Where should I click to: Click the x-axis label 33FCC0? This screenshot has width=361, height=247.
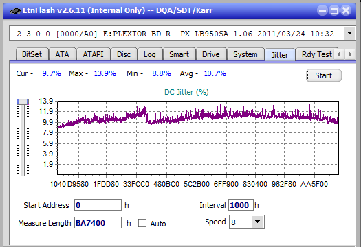(x=136, y=184)
